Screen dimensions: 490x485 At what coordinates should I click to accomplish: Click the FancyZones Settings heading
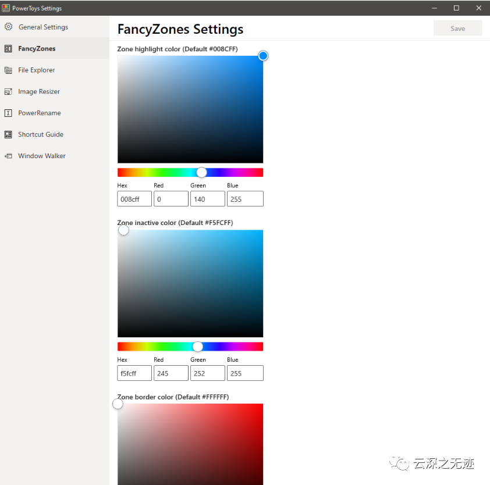[x=180, y=29]
